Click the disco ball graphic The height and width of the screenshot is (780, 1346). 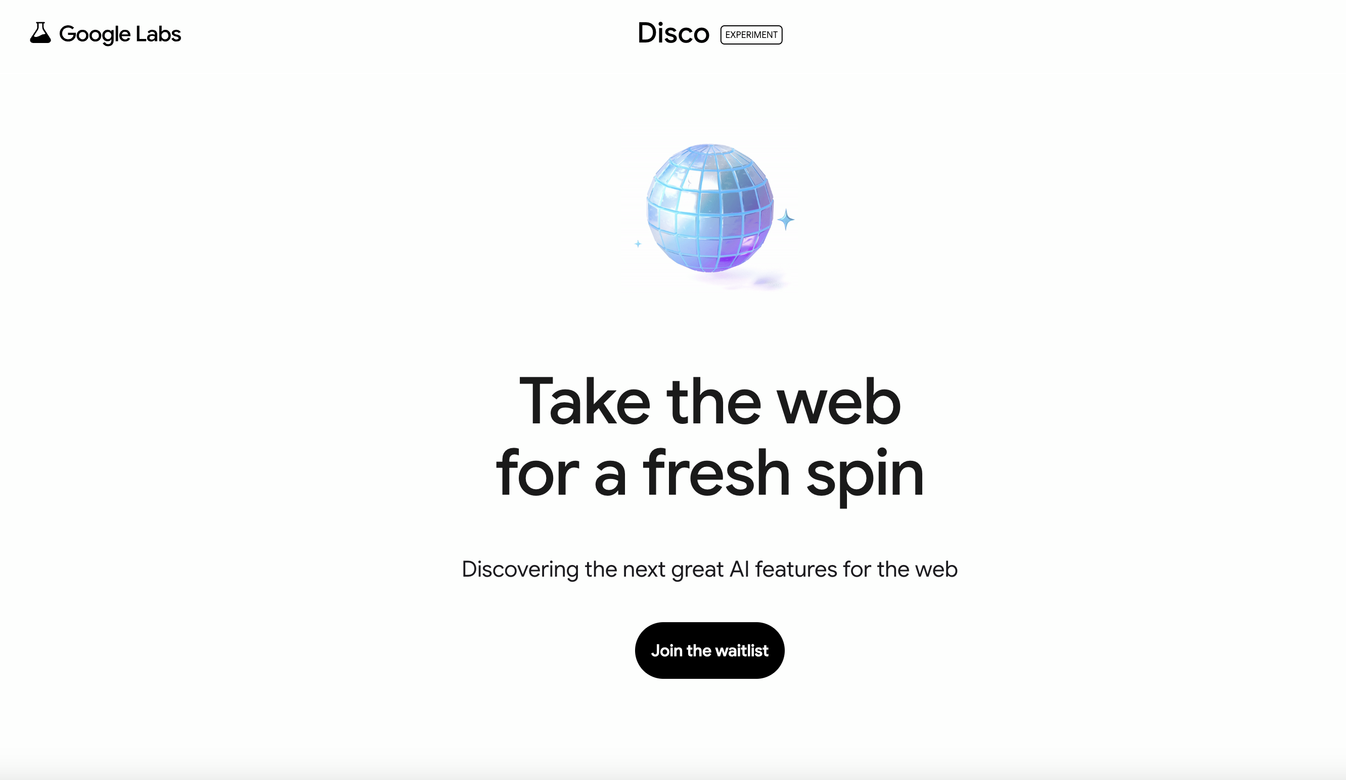710,208
